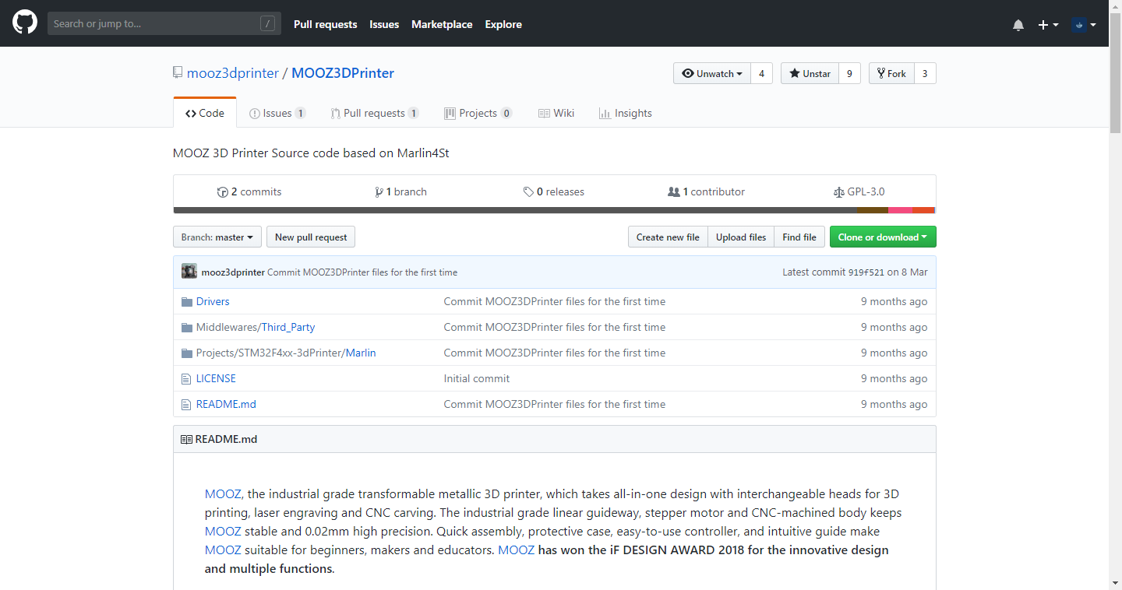Viewport: 1122px width, 590px height.
Task: Open commit hash 919f521
Action: point(866,272)
